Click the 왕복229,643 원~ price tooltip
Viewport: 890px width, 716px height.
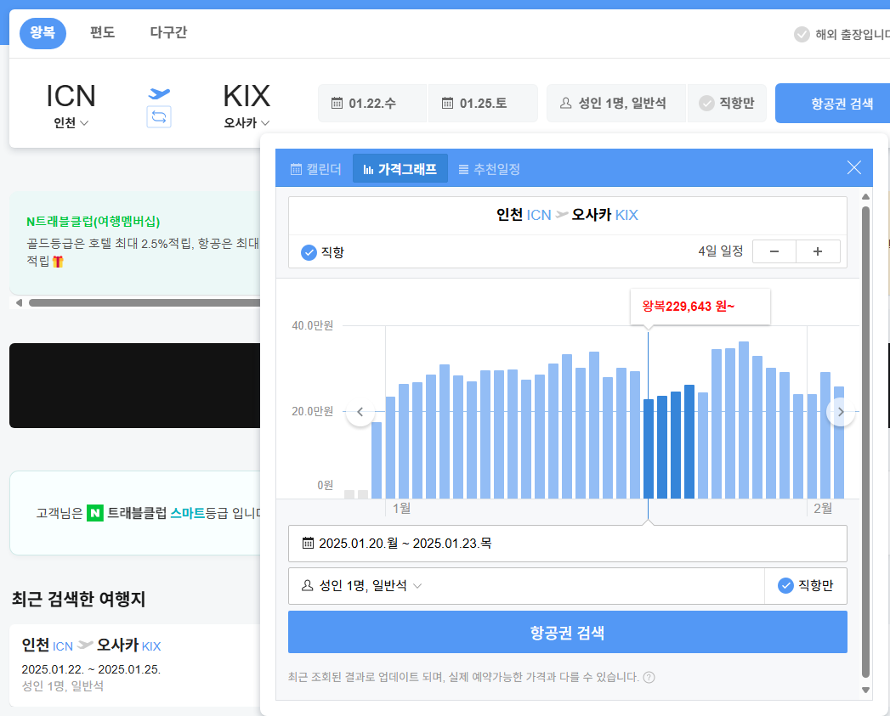pyautogui.click(x=700, y=307)
